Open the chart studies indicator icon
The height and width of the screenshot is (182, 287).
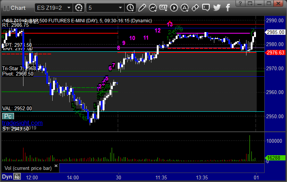tap(153, 8)
